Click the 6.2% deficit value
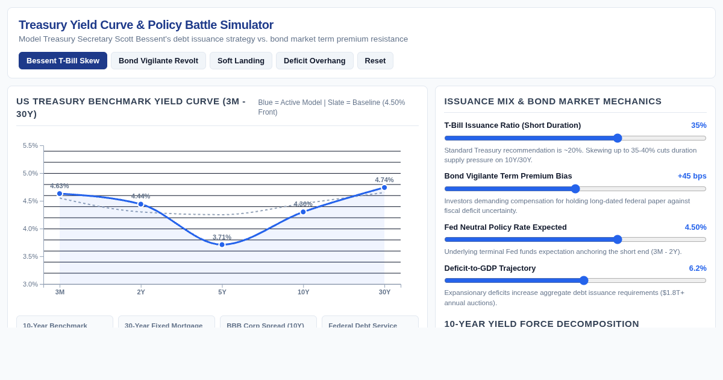Viewport: 723px width, 380px height. pyautogui.click(x=698, y=268)
